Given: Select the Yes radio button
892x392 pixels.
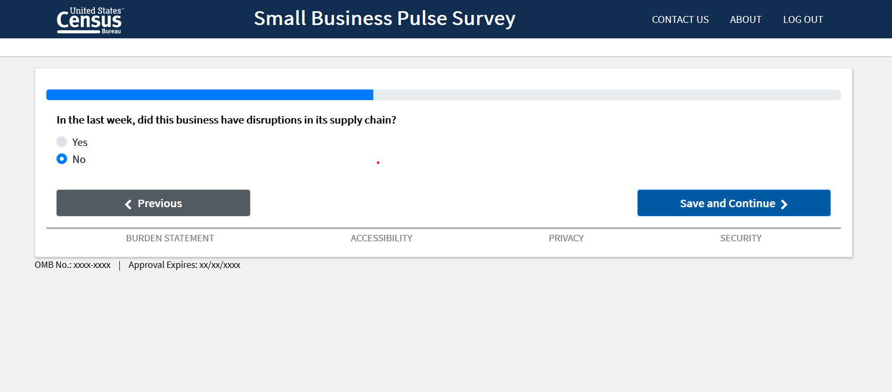Looking at the screenshot, I should [62, 142].
